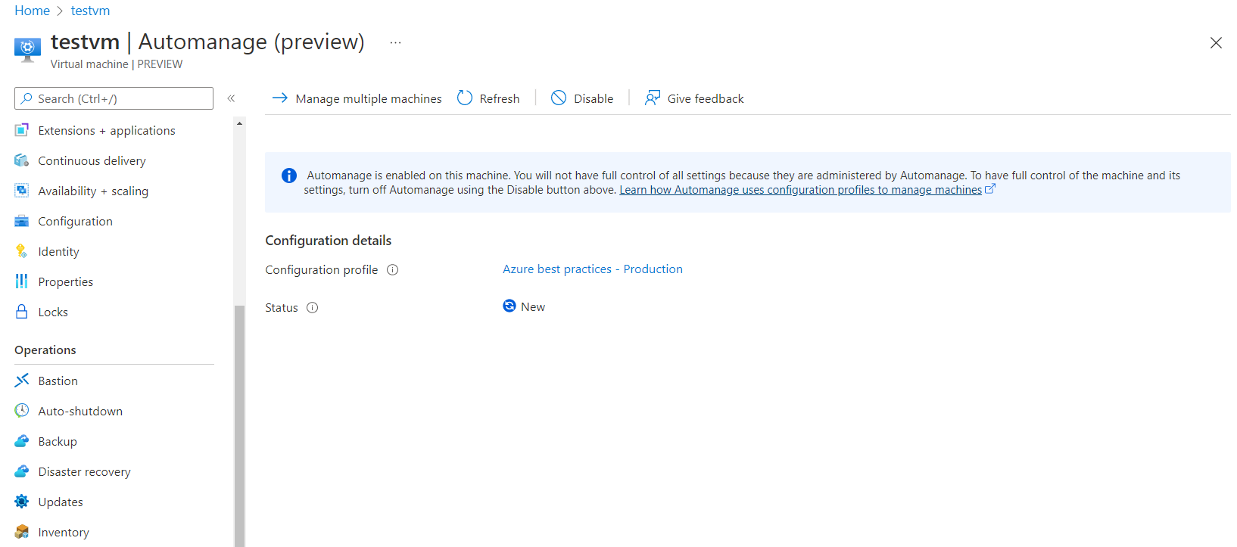Focus the Search (Ctrl+/) field

[x=114, y=98]
